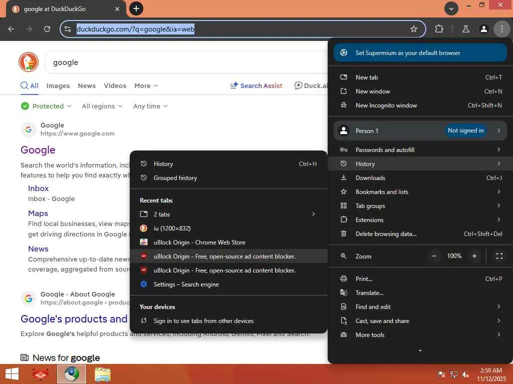Select New Incognito window menu item
This screenshot has width=513, height=384.
click(x=420, y=105)
